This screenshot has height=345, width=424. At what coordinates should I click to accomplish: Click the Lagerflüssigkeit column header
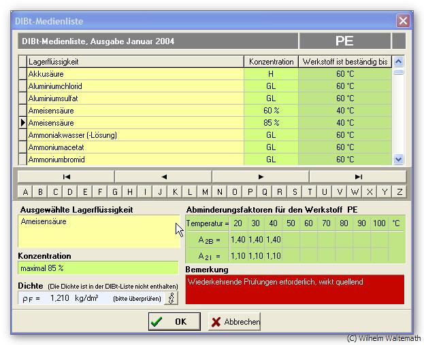tap(135, 62)
